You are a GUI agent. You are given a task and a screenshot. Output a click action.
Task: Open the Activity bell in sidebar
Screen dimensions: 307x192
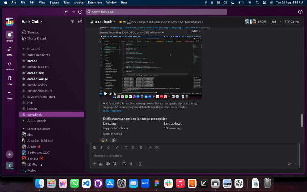click(10, 64)
